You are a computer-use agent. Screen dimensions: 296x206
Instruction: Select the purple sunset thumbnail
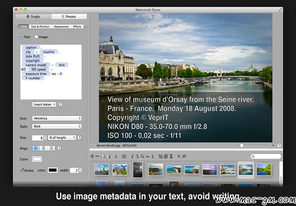pyautogui.click(x=210, y=169)
